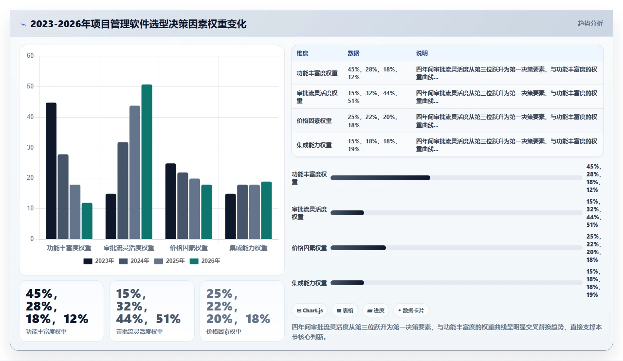Viewport: 623px width, 361px height.
Task: Toggle the 2023年 legend series
Action: (x=98, y=261)
